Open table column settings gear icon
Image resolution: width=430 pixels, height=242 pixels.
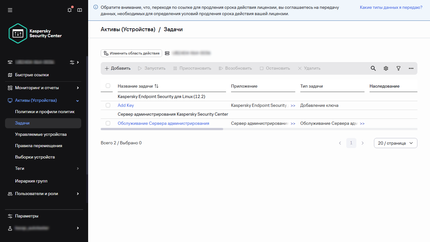pos(386,68)
